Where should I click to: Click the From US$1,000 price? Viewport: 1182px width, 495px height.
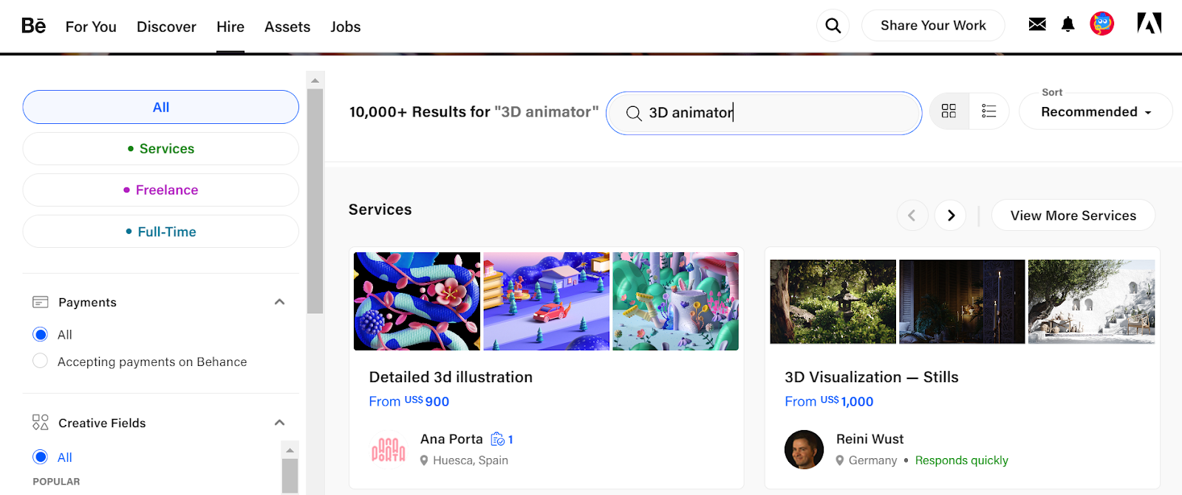click(x=829, y=401)
